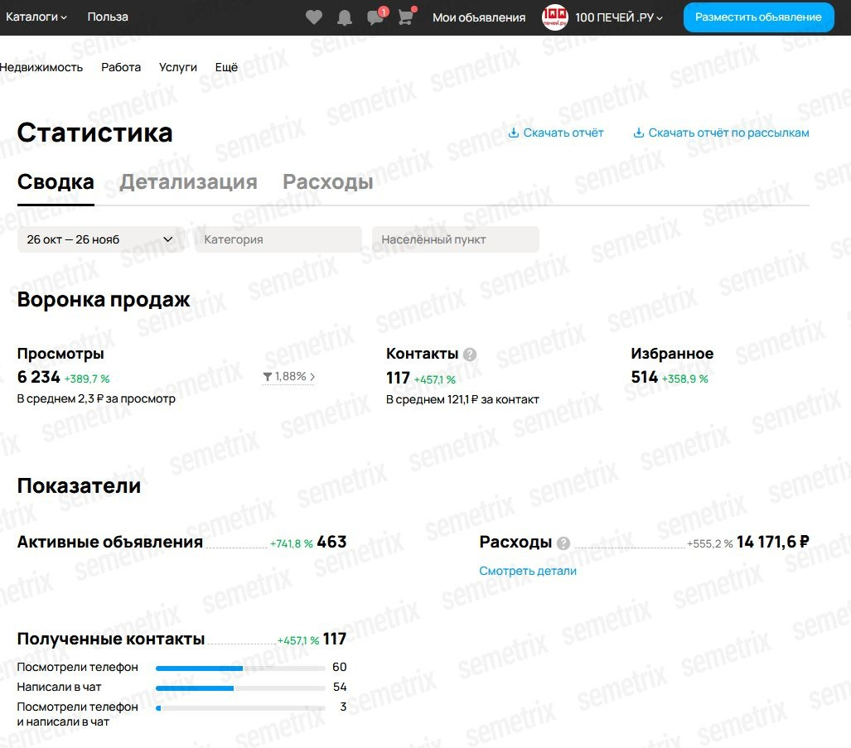The image size is (851, 748).
Task: Click the question mark beside Контакты
Action: tap(469, 354)
